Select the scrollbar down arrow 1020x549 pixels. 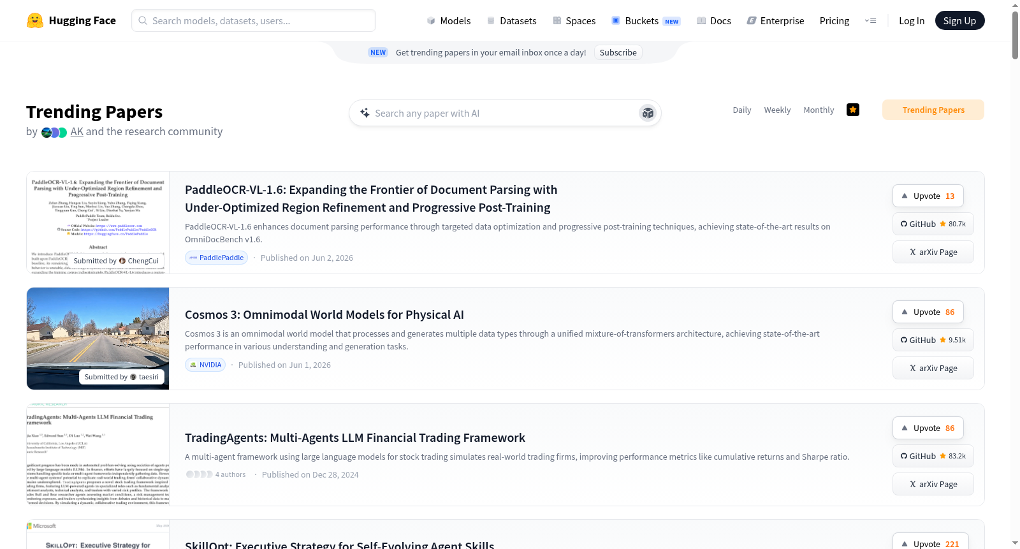(x=1015, y=543)
